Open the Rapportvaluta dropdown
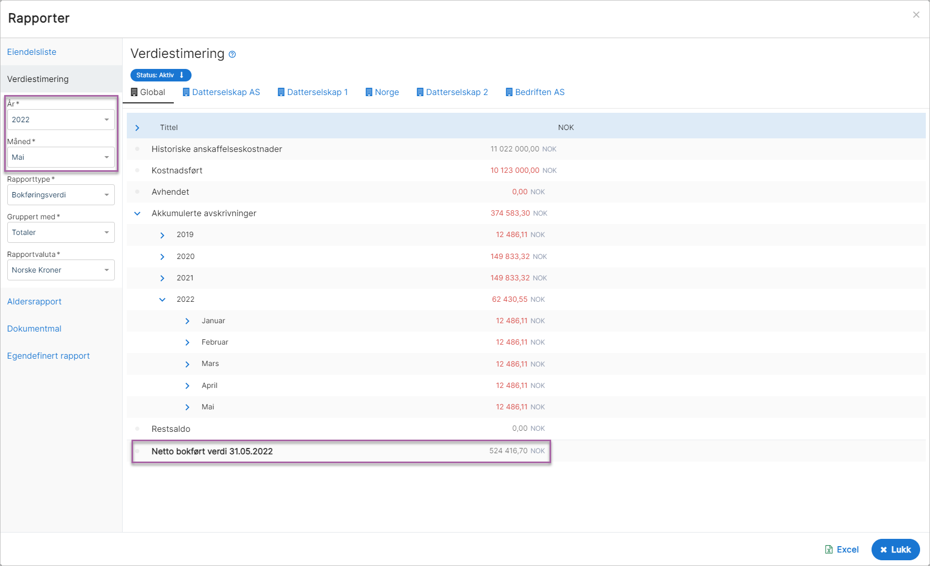Viewport: 930px width, 566px height. [x=61, y=270]
